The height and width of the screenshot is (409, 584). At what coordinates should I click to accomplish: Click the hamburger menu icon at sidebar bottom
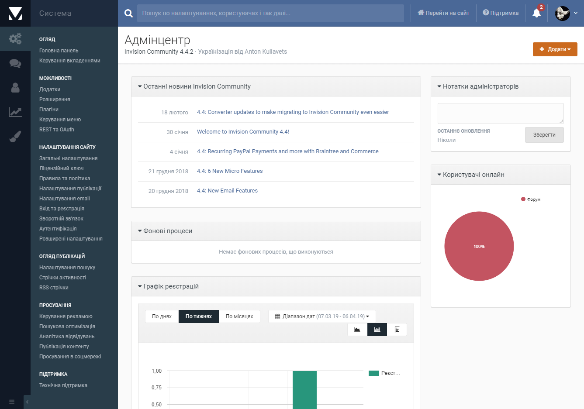tap(12, 402)
